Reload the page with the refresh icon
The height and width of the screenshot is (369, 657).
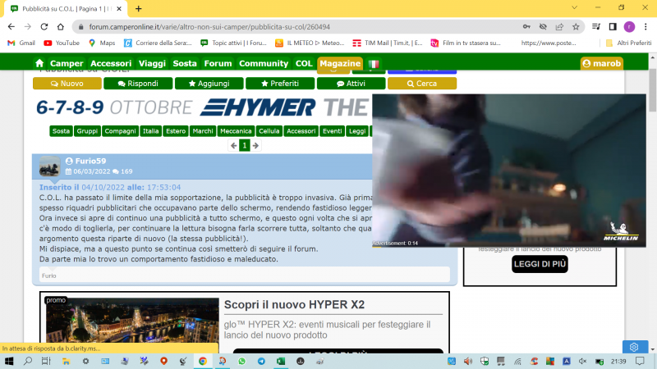click(44, 27)
